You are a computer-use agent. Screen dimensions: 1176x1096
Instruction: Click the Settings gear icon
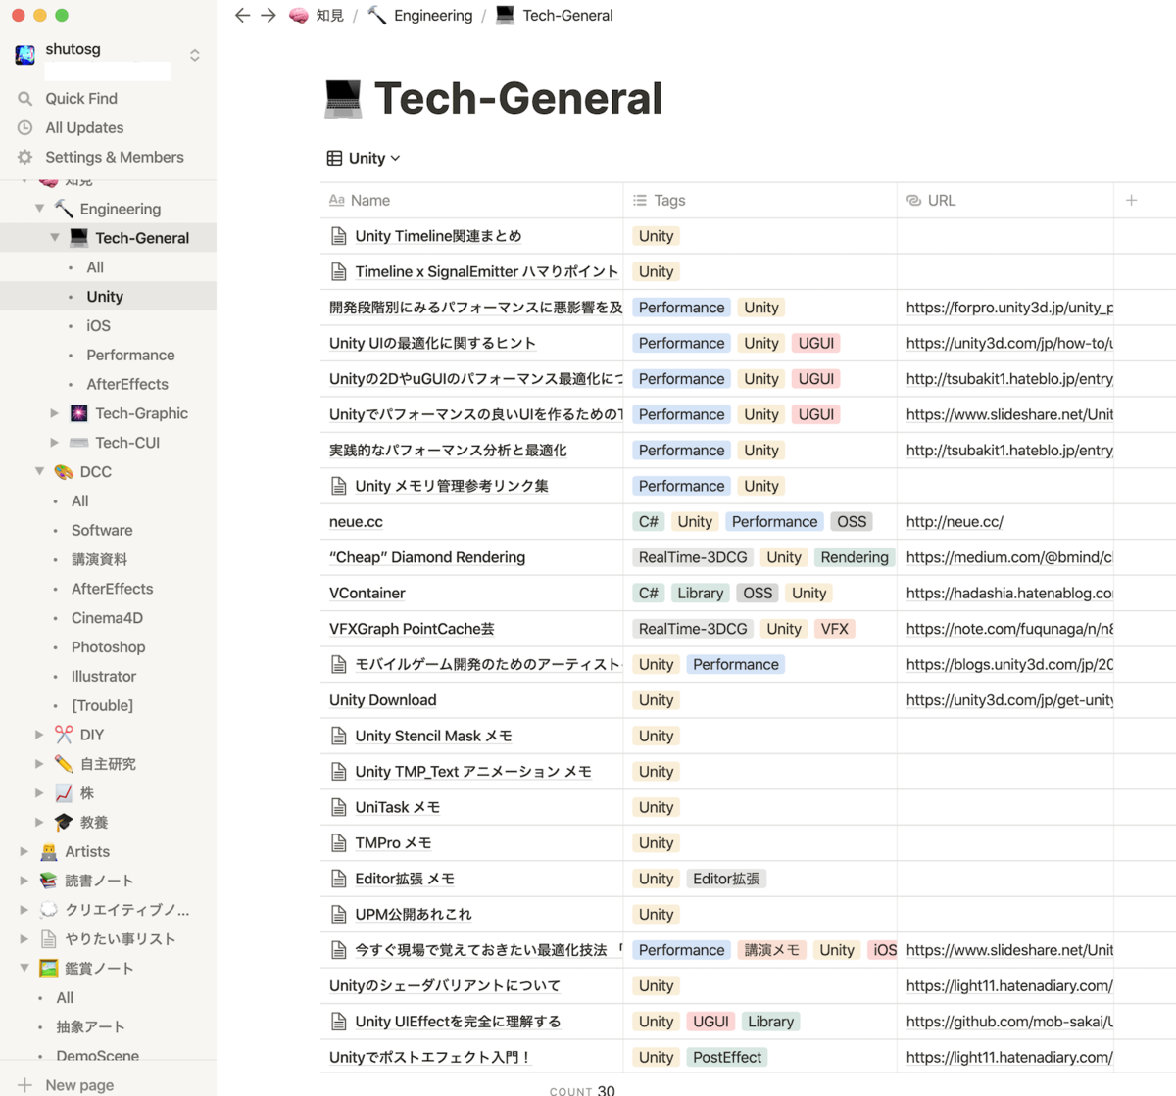[25, 158]
